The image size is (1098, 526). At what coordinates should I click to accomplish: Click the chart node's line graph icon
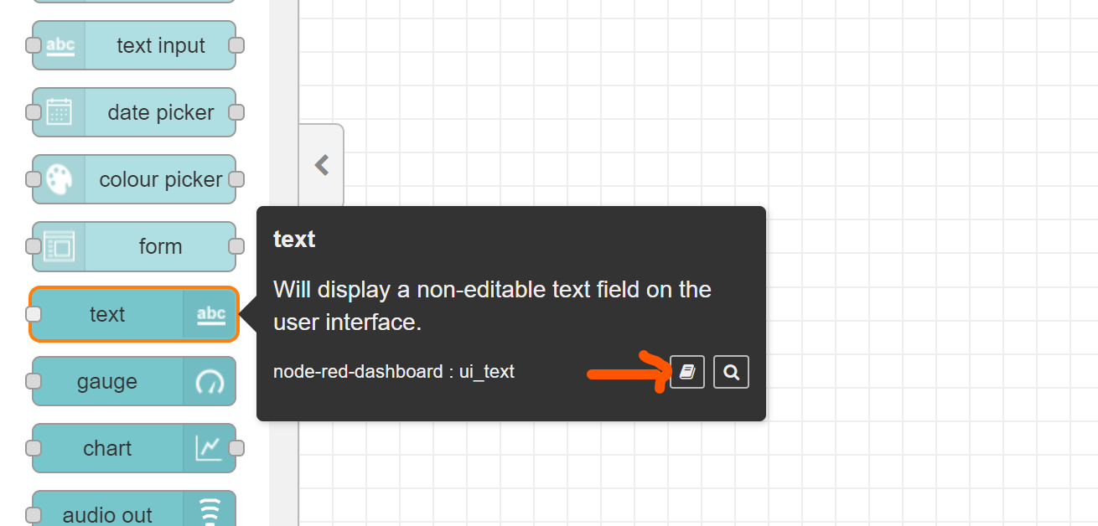pos(210,448)
